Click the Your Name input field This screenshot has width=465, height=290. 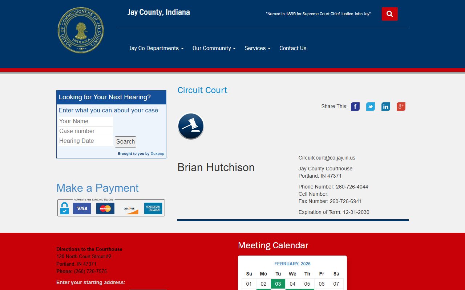(x=86, y=121)
